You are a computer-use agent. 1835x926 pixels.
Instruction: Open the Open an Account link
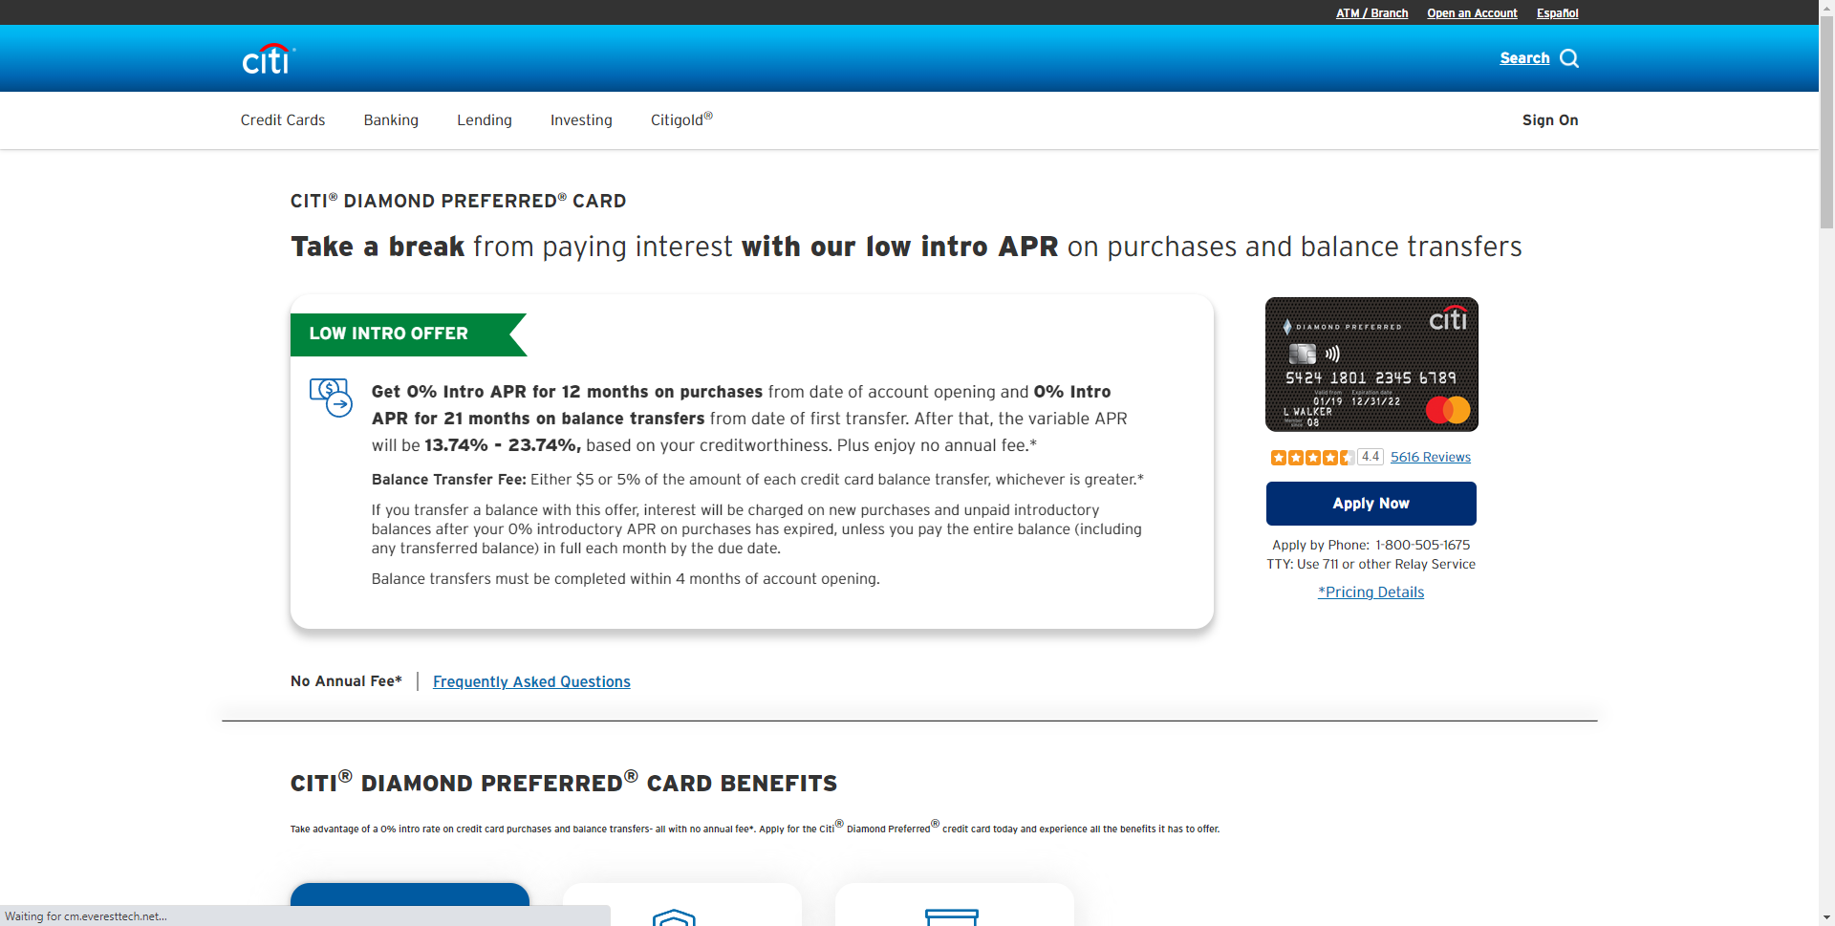pyautogui.click(x=1472, y=13)
